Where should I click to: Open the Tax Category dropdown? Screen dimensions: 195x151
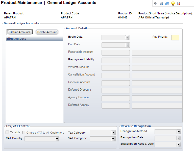(x=113, y=133)
